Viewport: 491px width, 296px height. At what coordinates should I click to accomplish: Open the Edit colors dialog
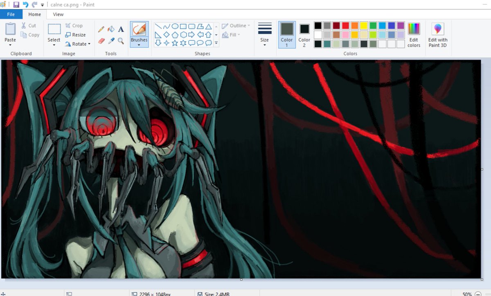click(x=414, y=35)
